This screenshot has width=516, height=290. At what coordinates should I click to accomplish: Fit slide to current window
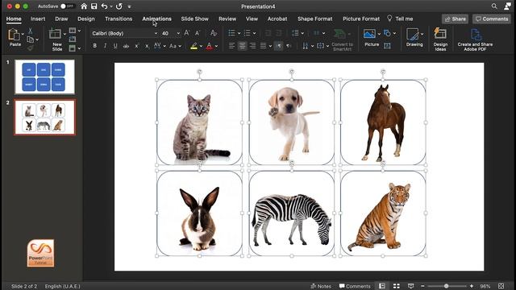tap(501, 286)
